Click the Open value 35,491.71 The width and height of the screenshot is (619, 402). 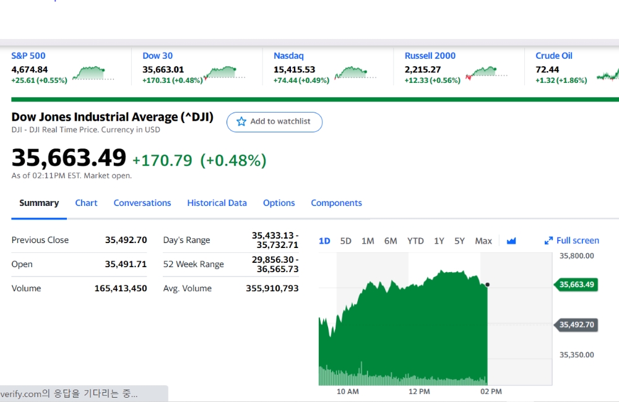click(x=126, y=264)
